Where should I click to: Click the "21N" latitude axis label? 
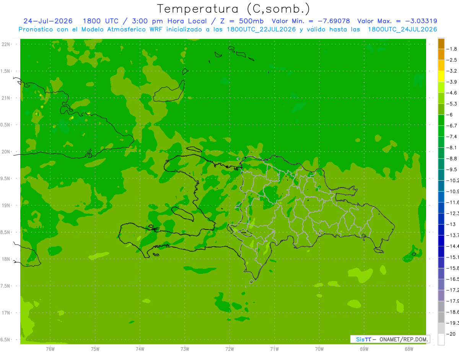click(x=6, y=98)
